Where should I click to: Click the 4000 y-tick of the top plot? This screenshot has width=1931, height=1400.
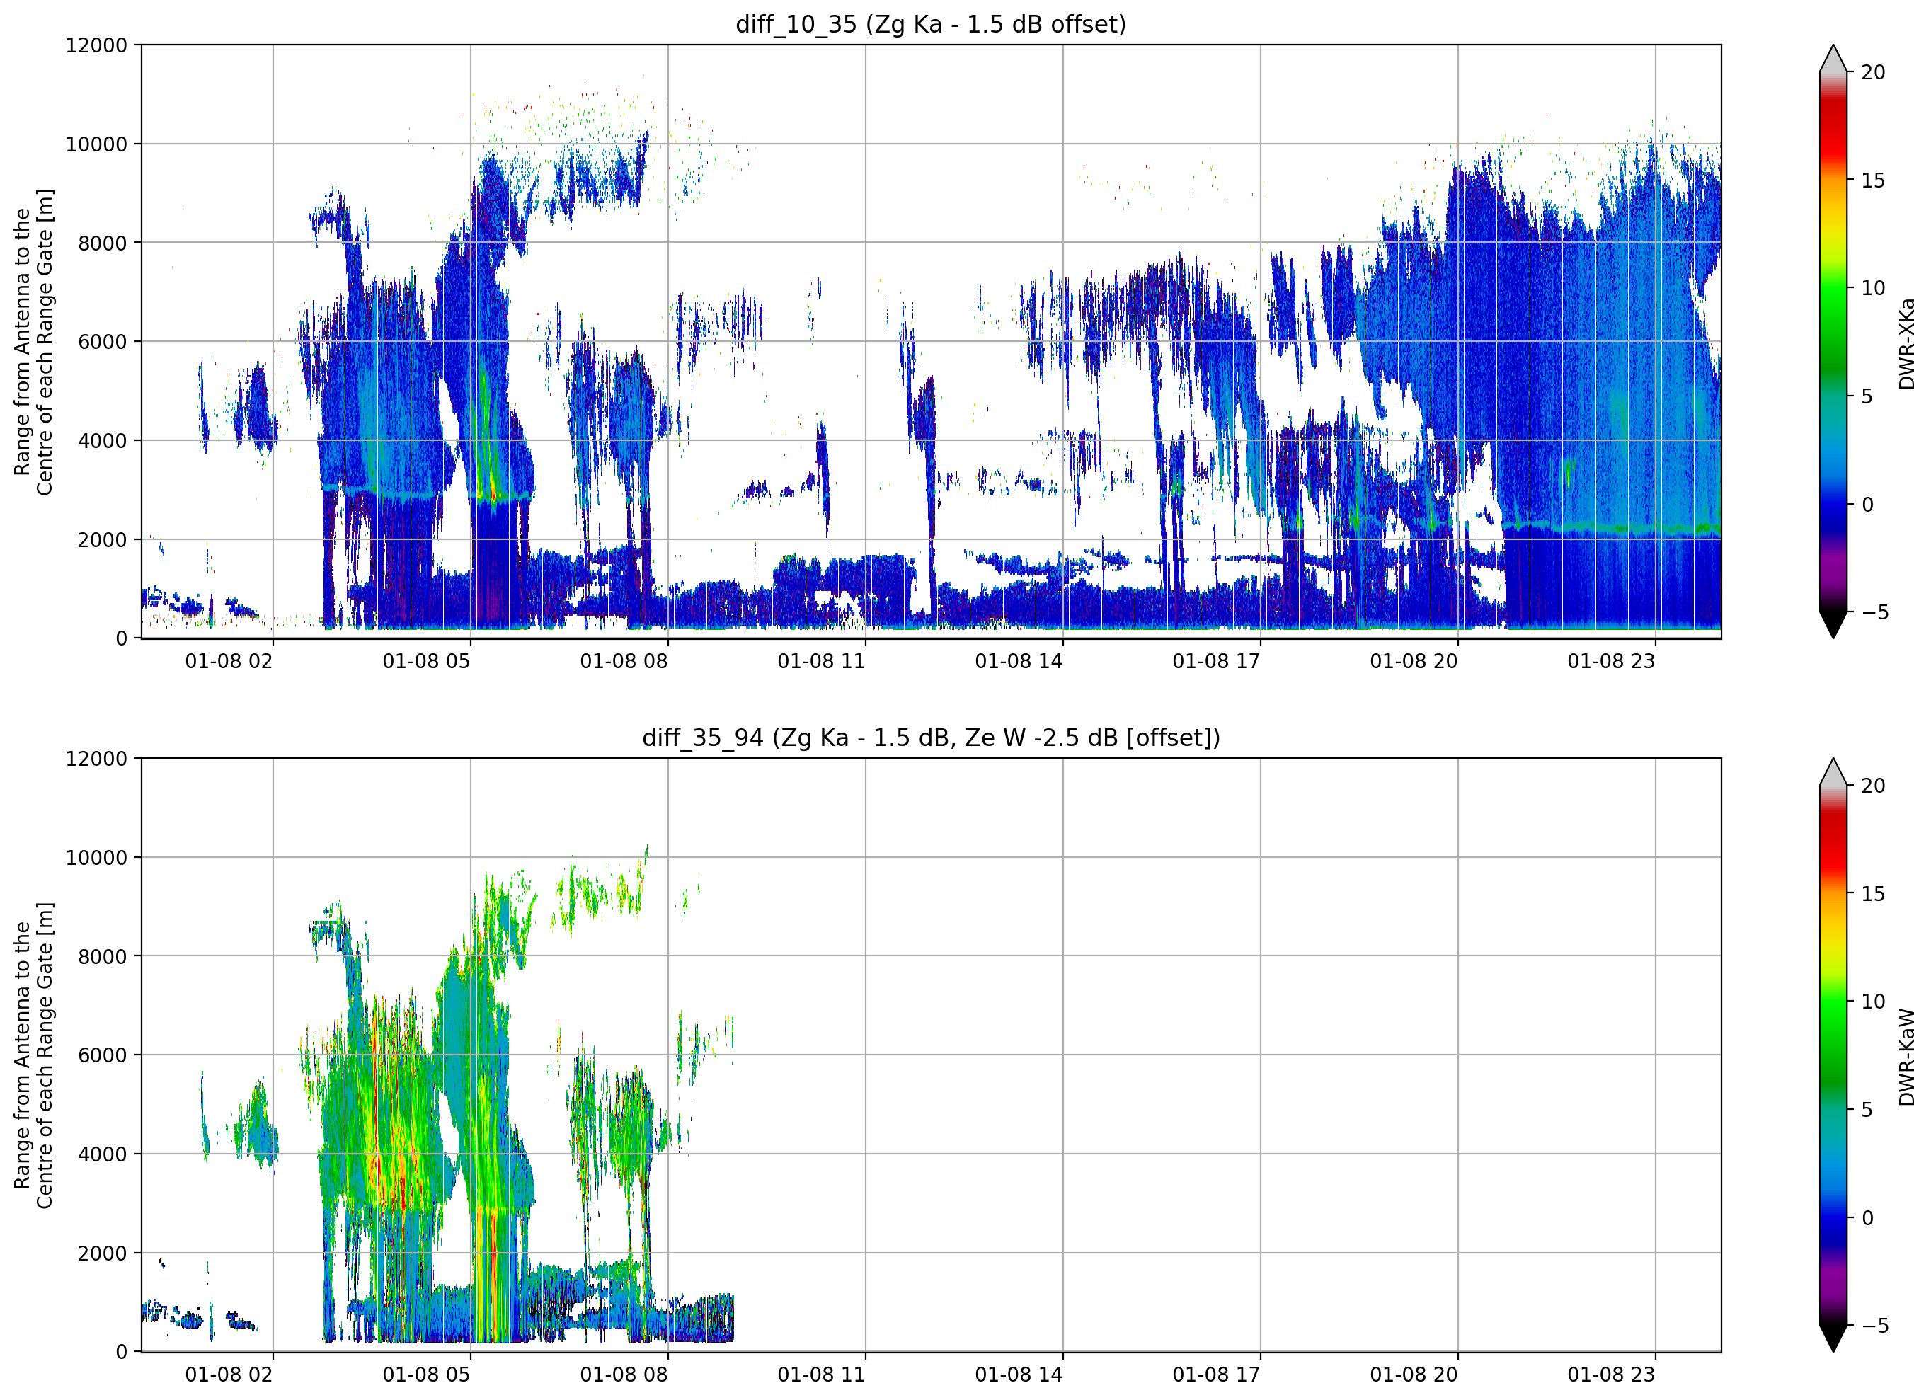[102, 441]
